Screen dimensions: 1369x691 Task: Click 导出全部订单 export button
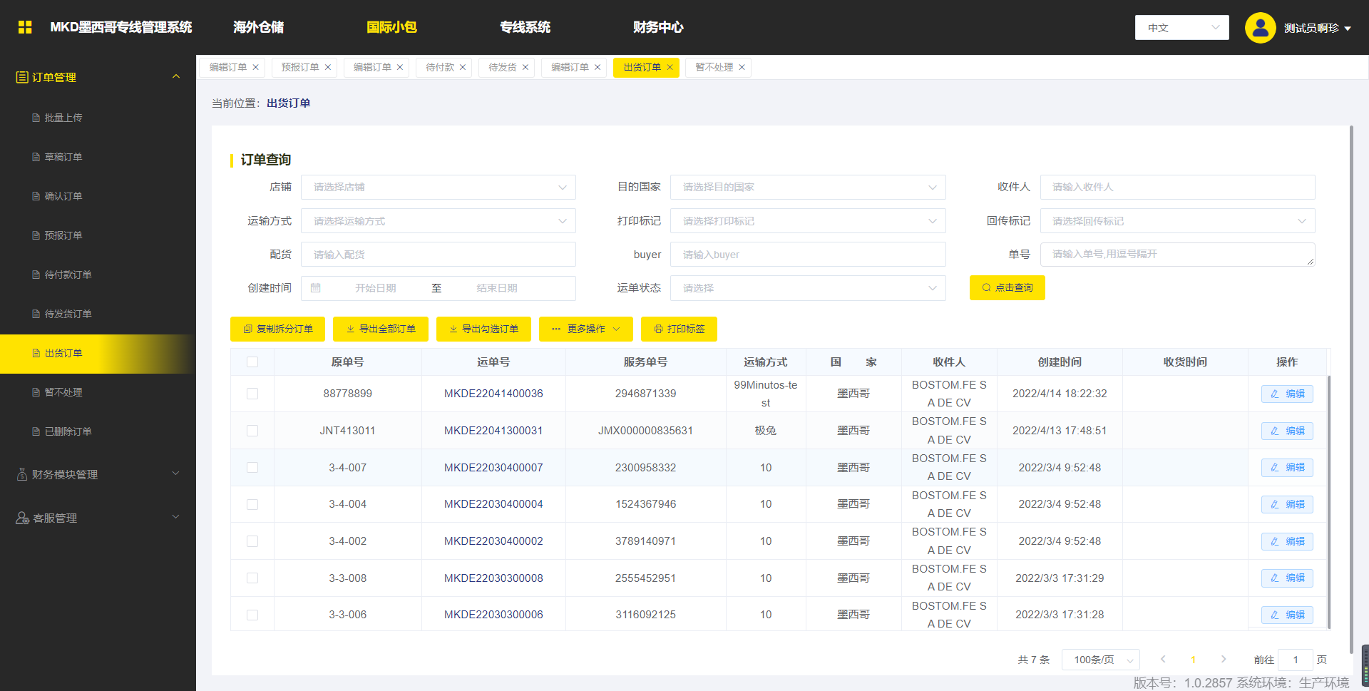point(380,329)
